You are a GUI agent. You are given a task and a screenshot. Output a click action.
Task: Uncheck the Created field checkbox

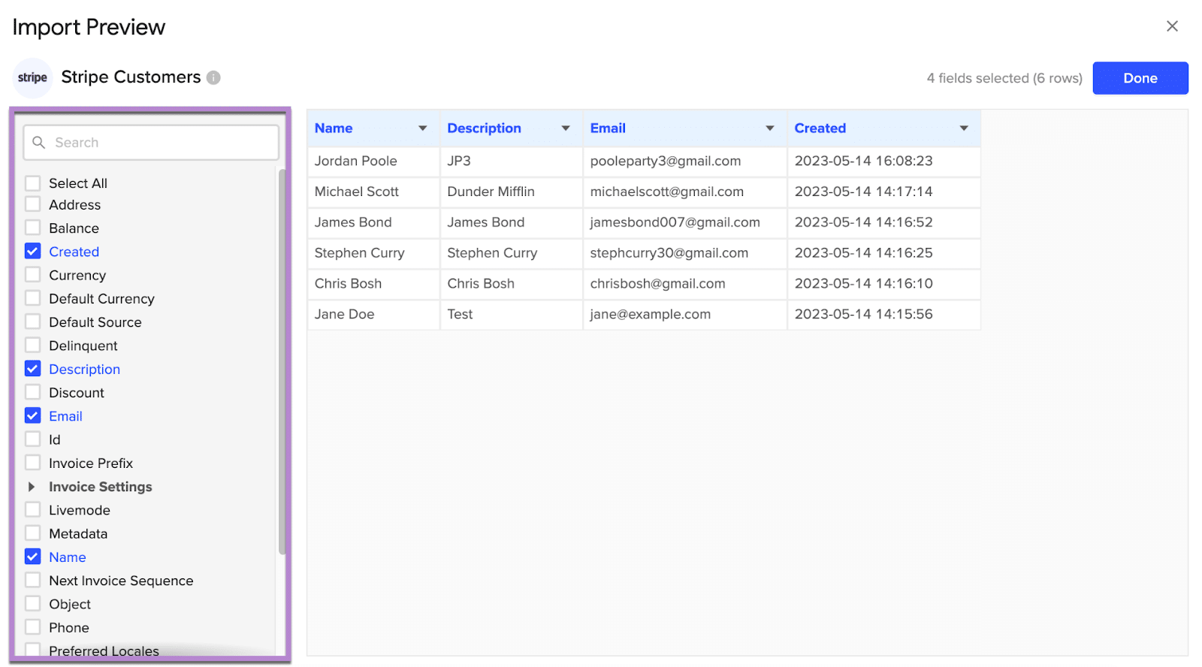(33, 252)
